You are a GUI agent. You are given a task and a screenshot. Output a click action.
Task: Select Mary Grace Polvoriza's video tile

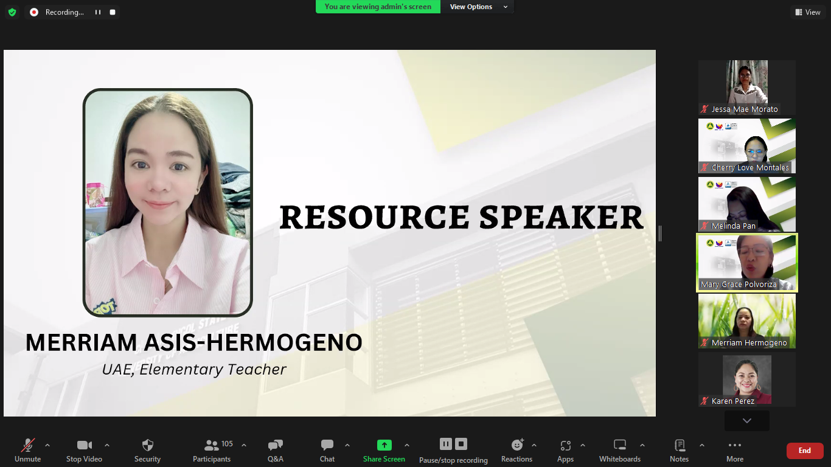click(746, 263)
